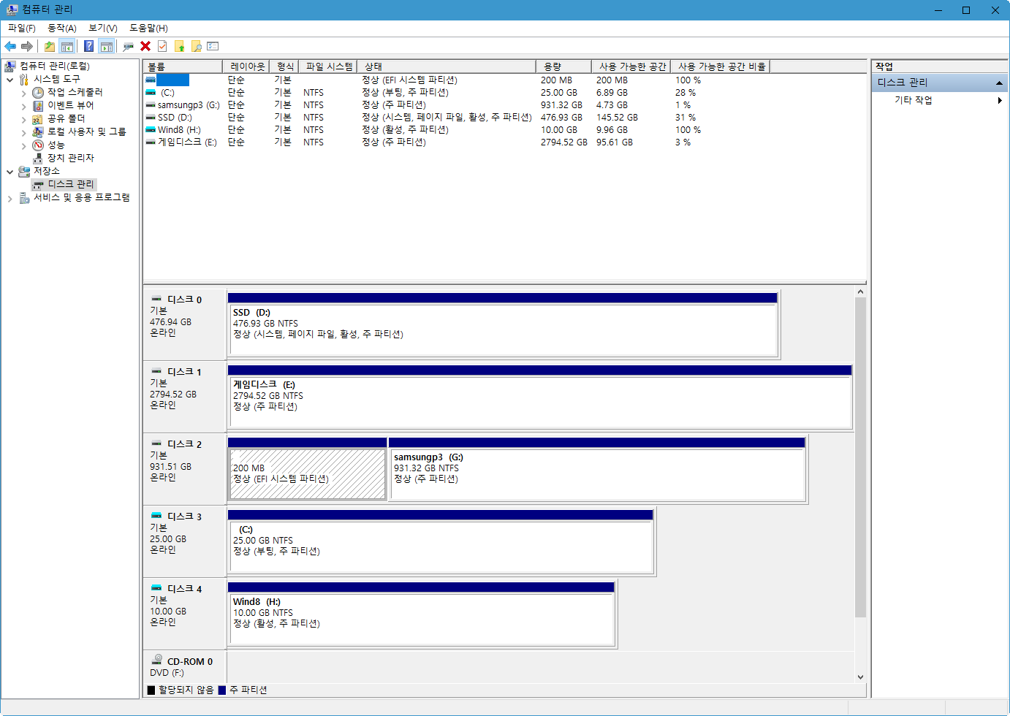Viewport: 1010px width, 716px height.
Task: Click 기타 작업 in the actions pane
Action: 914,100
